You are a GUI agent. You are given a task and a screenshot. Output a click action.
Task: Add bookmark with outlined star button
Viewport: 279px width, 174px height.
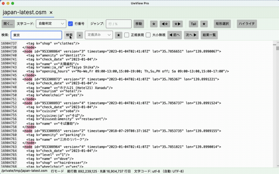pos(154,24)
